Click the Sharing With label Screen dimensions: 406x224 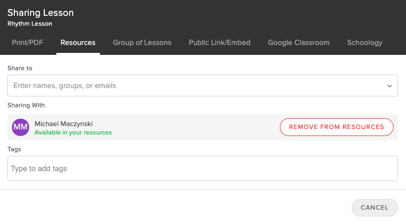pyautogui.click(x=26, y=105)
